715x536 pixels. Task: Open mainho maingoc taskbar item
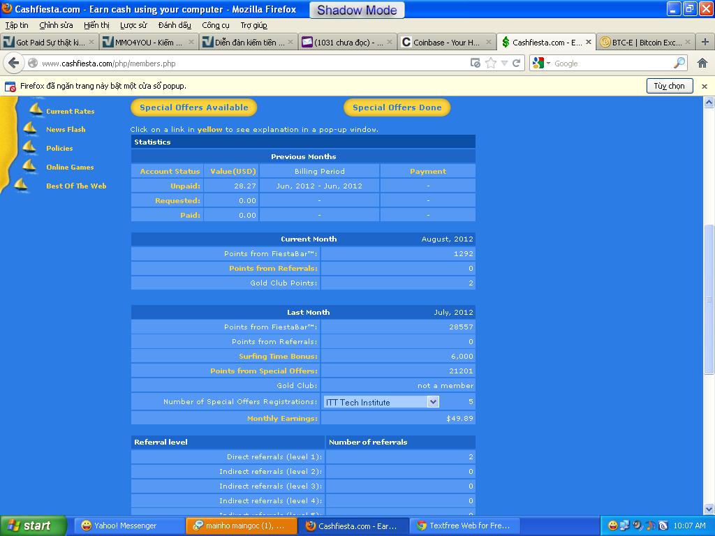[x=241, y=526]
